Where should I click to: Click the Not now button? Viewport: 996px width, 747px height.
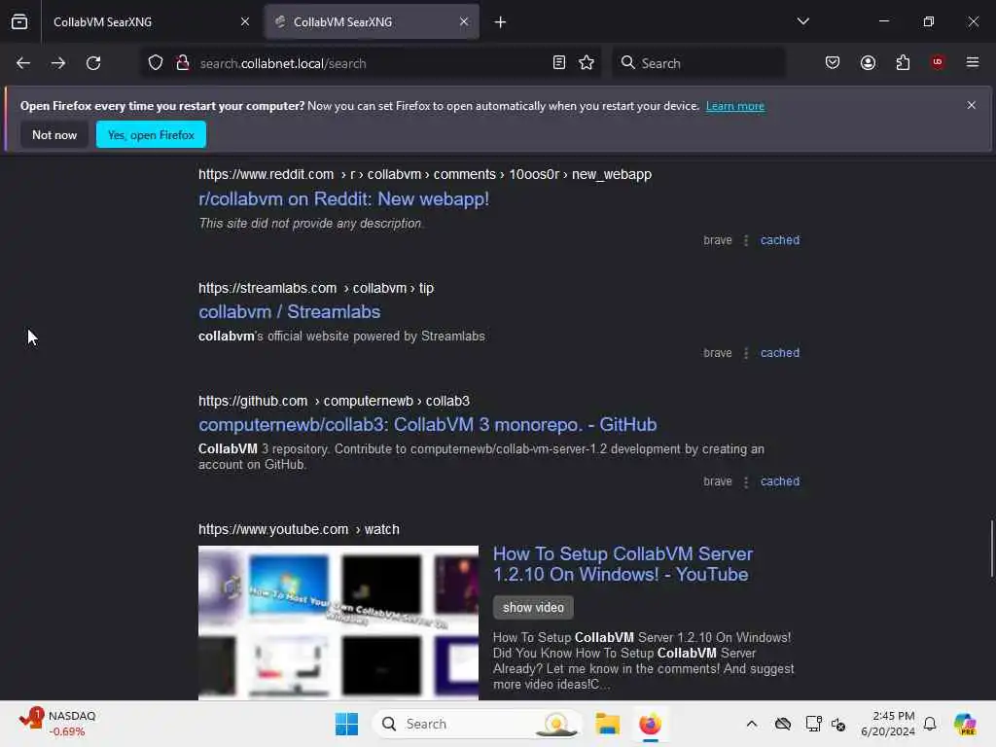coord(54,134)
